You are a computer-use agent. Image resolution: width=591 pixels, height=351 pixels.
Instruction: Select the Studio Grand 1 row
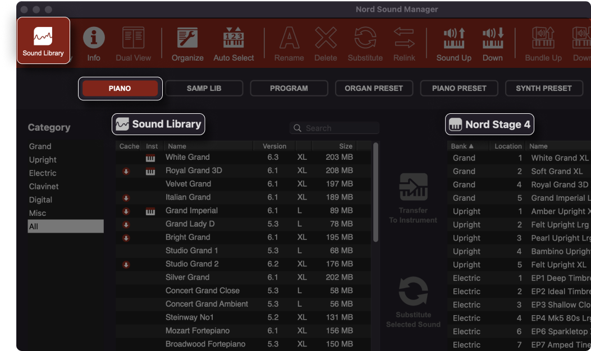coord(243,251)
